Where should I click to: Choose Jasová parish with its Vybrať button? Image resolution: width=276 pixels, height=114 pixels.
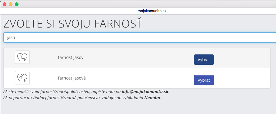pyautogui.click(x=204, y=80)
